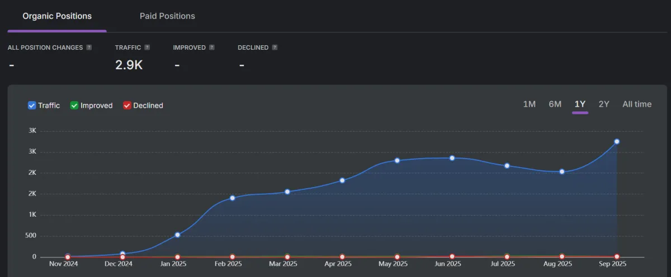
Task: Switch to the Organic Positions tab
Action: coord(57,16)
